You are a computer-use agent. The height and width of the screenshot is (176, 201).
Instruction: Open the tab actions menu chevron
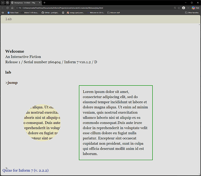pos(3,2)
